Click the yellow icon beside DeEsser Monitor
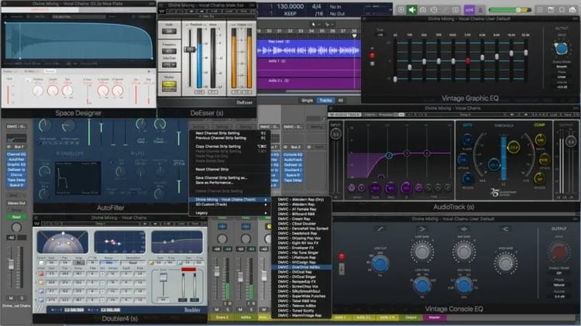This screenshot has height=326, width=581. click(x=169, y=85)
